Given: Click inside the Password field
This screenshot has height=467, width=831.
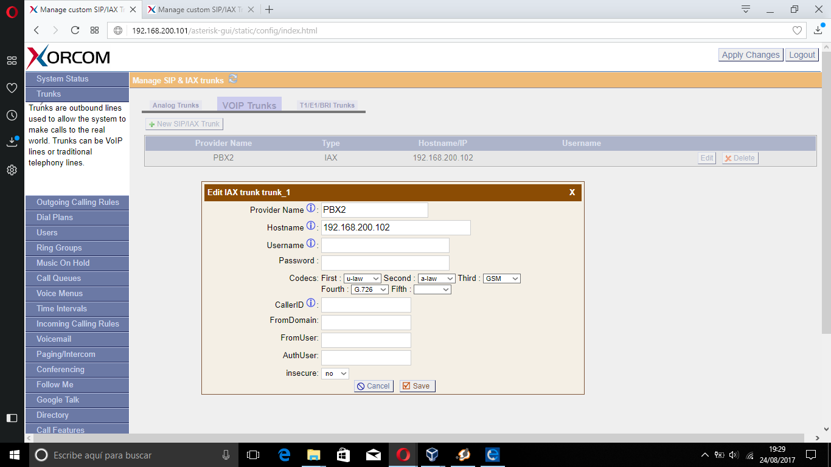Looking at the screenshot, I should 385,263.
